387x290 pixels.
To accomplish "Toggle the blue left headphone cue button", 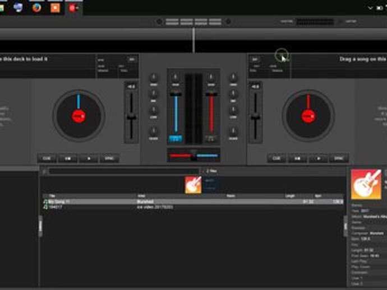I will tap(176, 139).
